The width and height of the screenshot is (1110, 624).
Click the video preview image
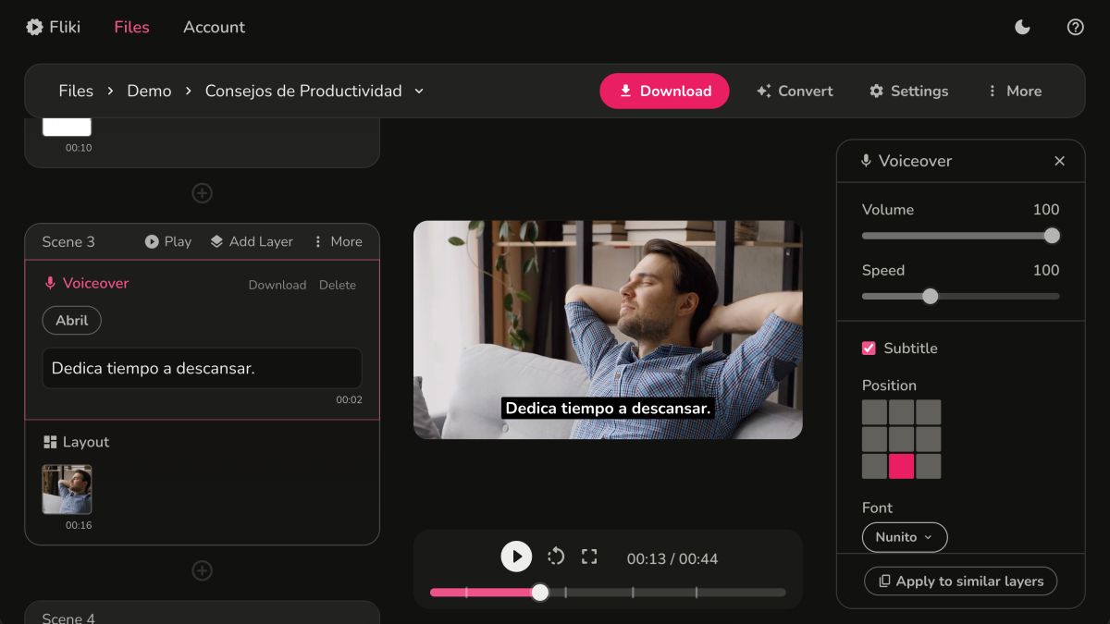tap(608, 329)
